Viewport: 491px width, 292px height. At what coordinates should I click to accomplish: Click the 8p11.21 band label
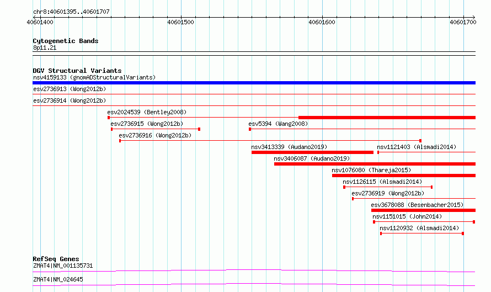click(45, 47)
